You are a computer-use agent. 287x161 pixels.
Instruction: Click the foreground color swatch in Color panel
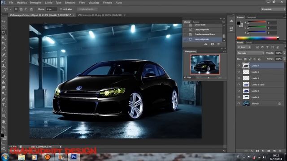(x=239, y=23)
